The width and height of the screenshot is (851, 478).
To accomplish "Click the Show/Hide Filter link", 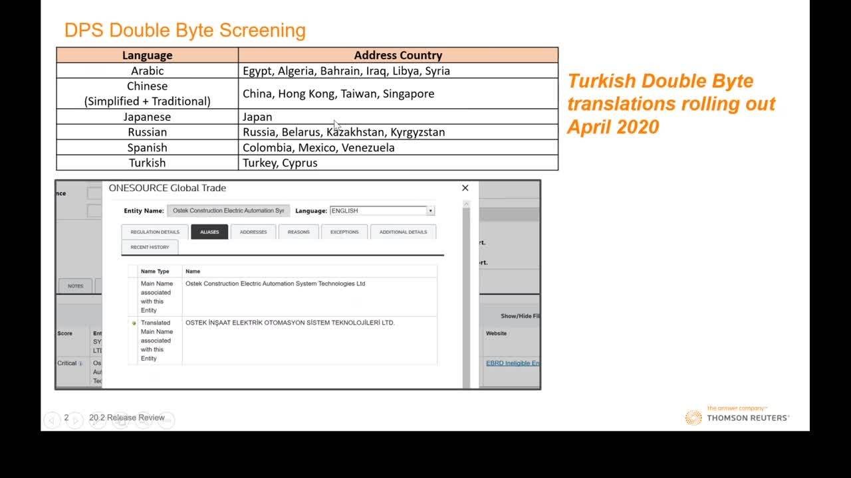I will (x=520, y=316).
